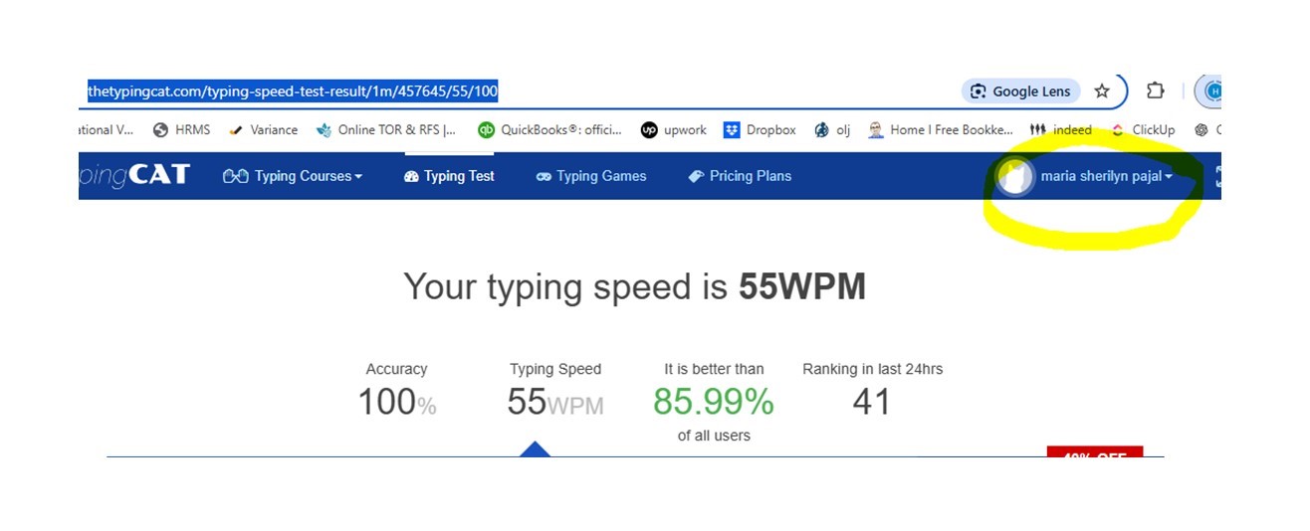Open the Typing Games menu item
1310x531 pixels.
[591, 176]
